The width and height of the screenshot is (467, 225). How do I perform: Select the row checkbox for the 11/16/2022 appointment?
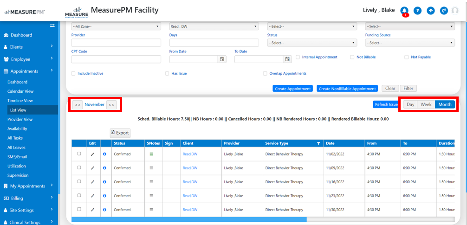click(x=79, y=181)
